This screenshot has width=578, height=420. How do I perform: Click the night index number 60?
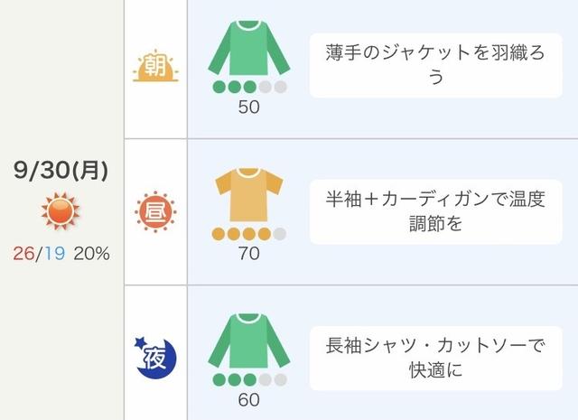tap(249, 399)
